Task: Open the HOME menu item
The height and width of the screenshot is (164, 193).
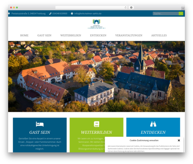Action: pos(24,35)
